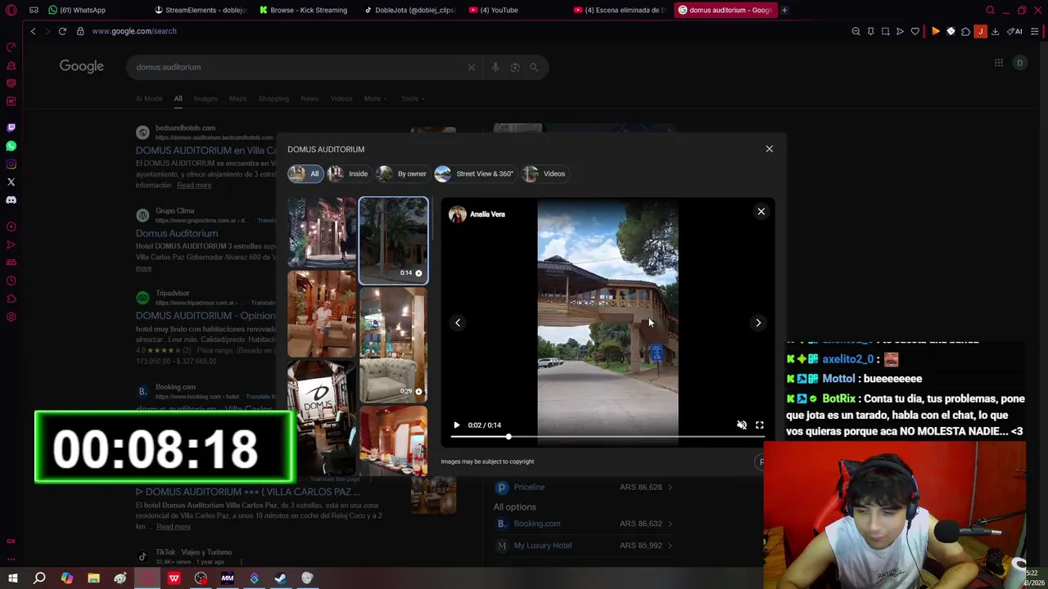Expand the More search filters dropdown
Screen dimensions: 1048x589
[375, 98]
